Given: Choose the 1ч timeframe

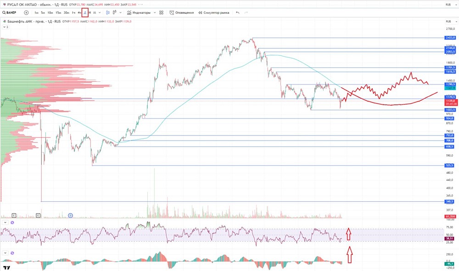Looking at the screenshot, I should [x=73, y=12].
